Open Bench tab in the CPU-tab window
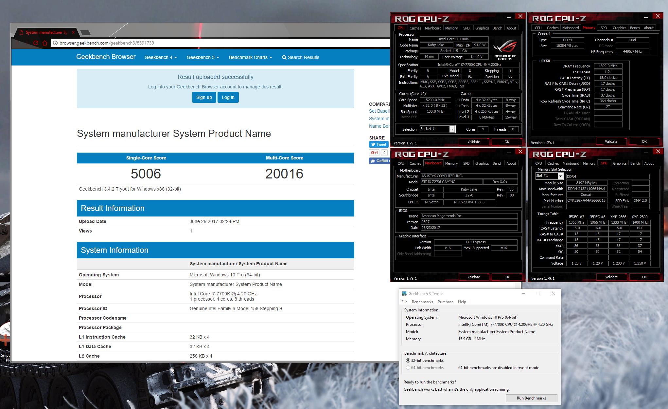Image resolution: width=668 pixels, height=409 pixels. click(497, 28)
